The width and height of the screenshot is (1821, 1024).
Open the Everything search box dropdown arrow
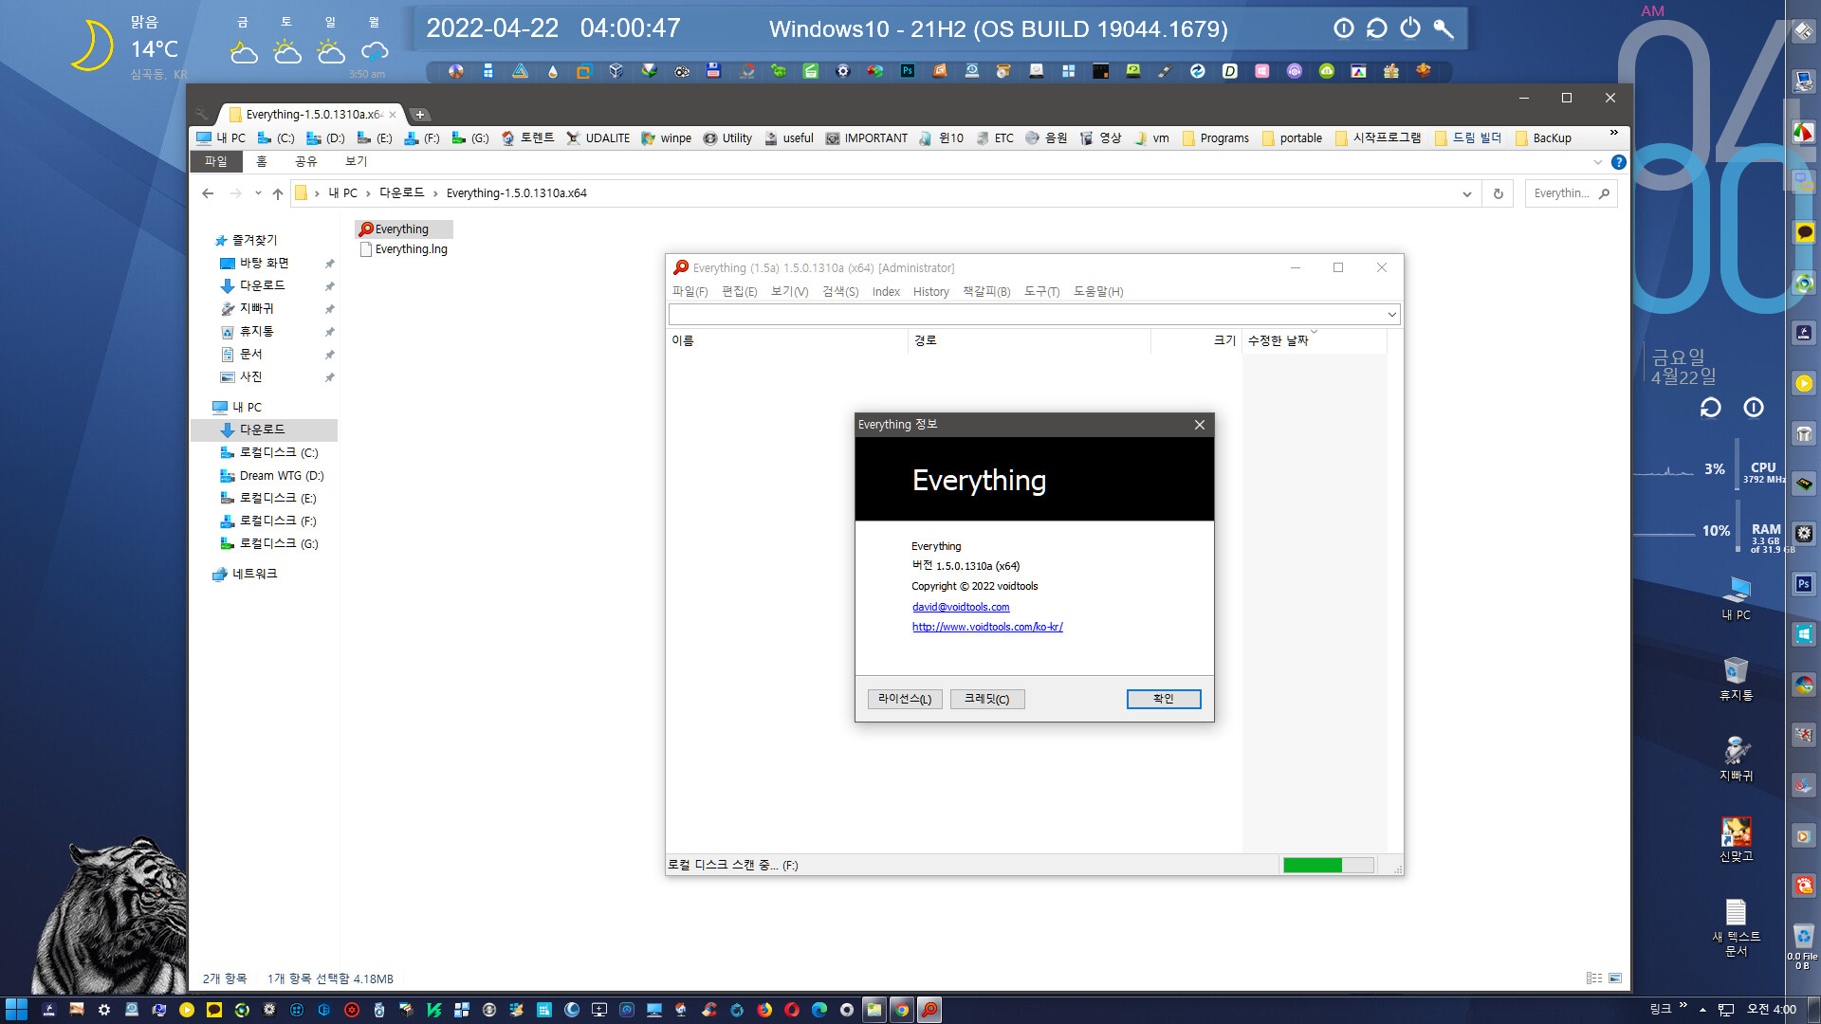(x=1391, y=315)
